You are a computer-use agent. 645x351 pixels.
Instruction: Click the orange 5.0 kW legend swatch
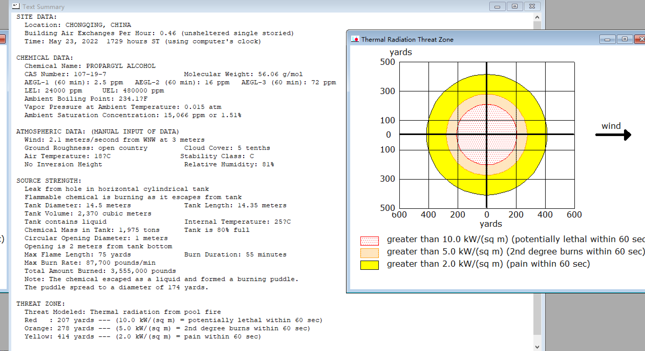tap(369, 253)
